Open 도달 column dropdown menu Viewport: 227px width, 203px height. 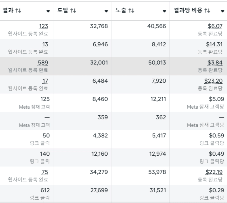coord(106,11)
